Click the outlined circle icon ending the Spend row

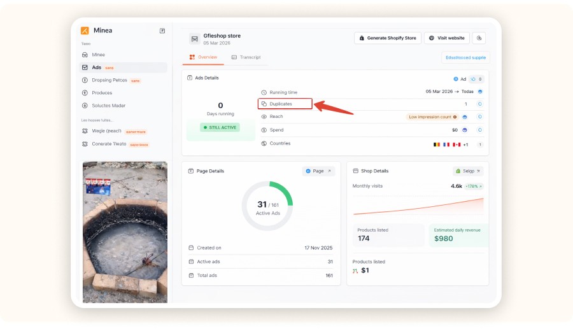480,130
